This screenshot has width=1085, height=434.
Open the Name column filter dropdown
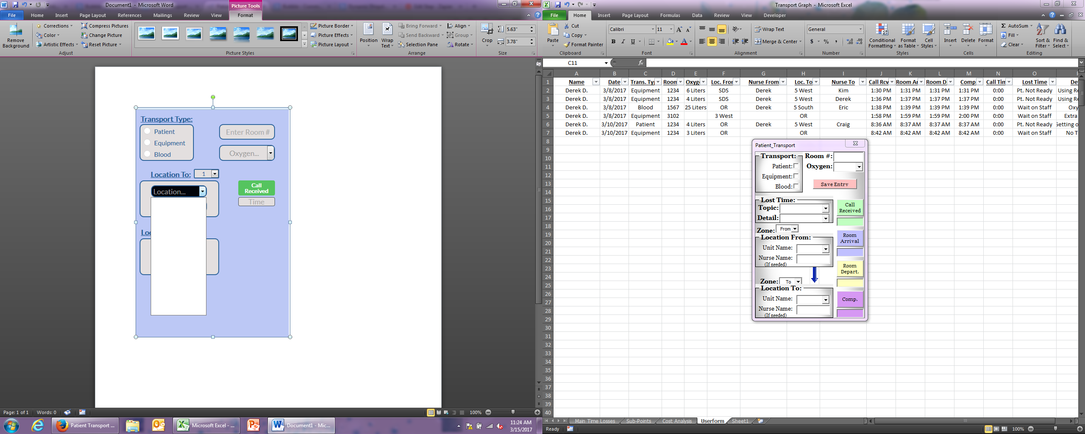(x=595, y=82)
